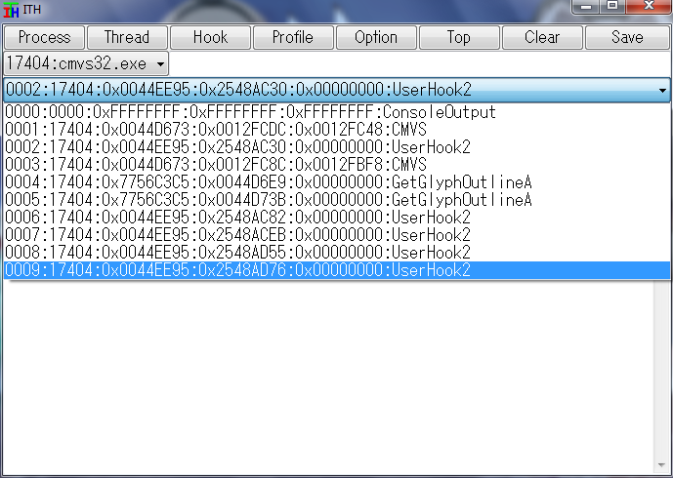Clear the text output
The height and width of the screenshot is (478, 673).
542,37
